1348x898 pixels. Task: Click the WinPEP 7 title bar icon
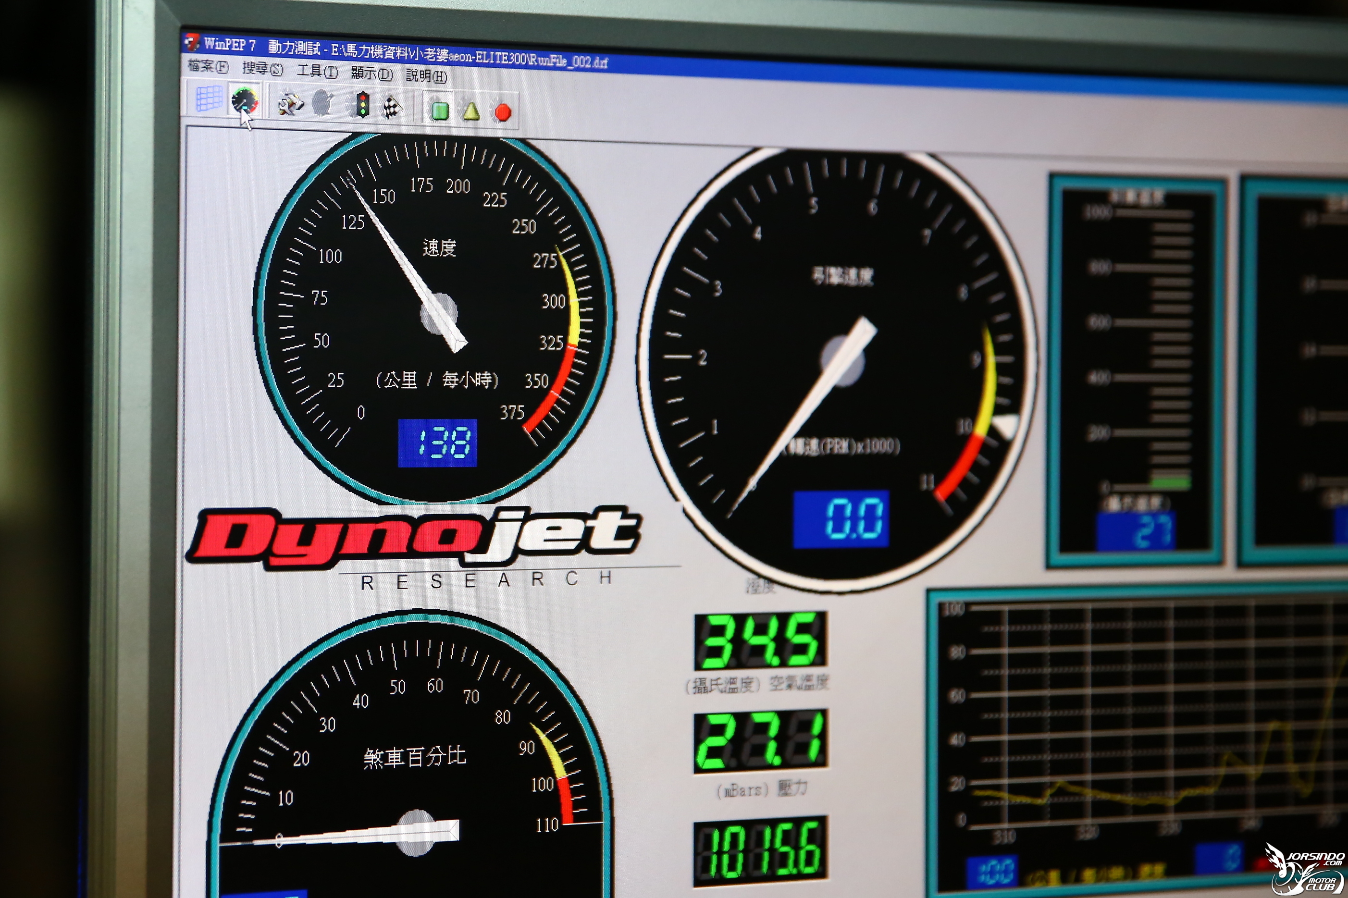[x=191, y=42]
